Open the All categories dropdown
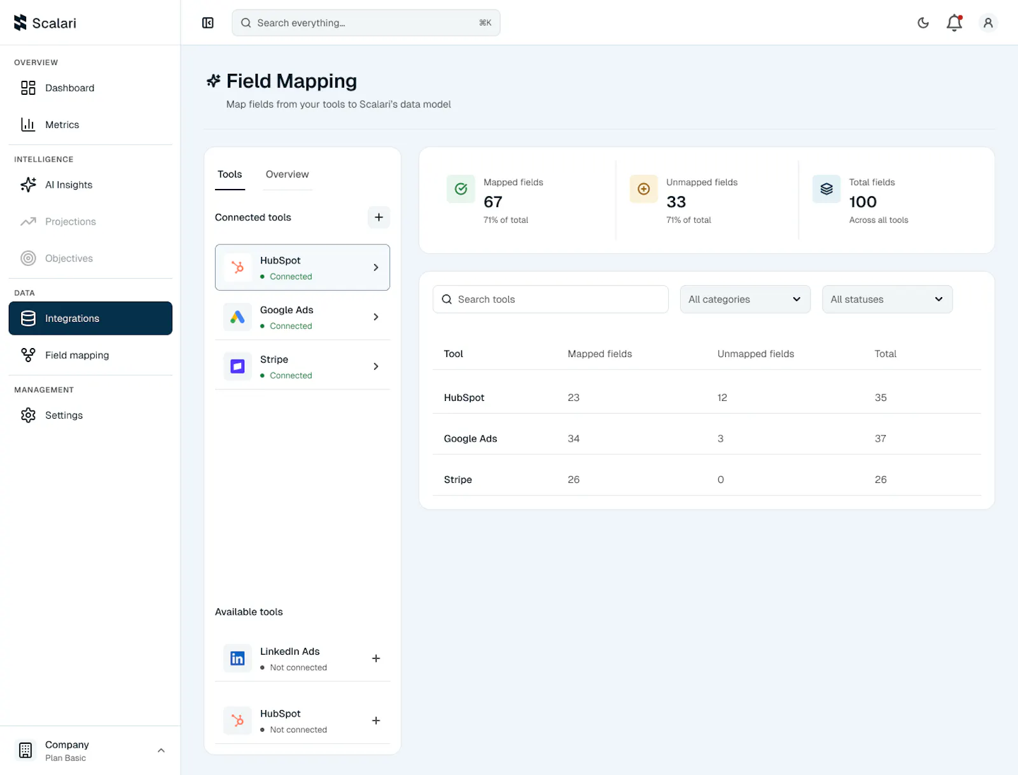Screen dimensions: 1018x775 (x=745, y=299)
